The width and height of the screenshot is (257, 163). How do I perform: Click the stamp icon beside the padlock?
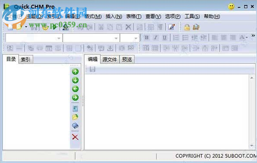[x=196, y=27]
